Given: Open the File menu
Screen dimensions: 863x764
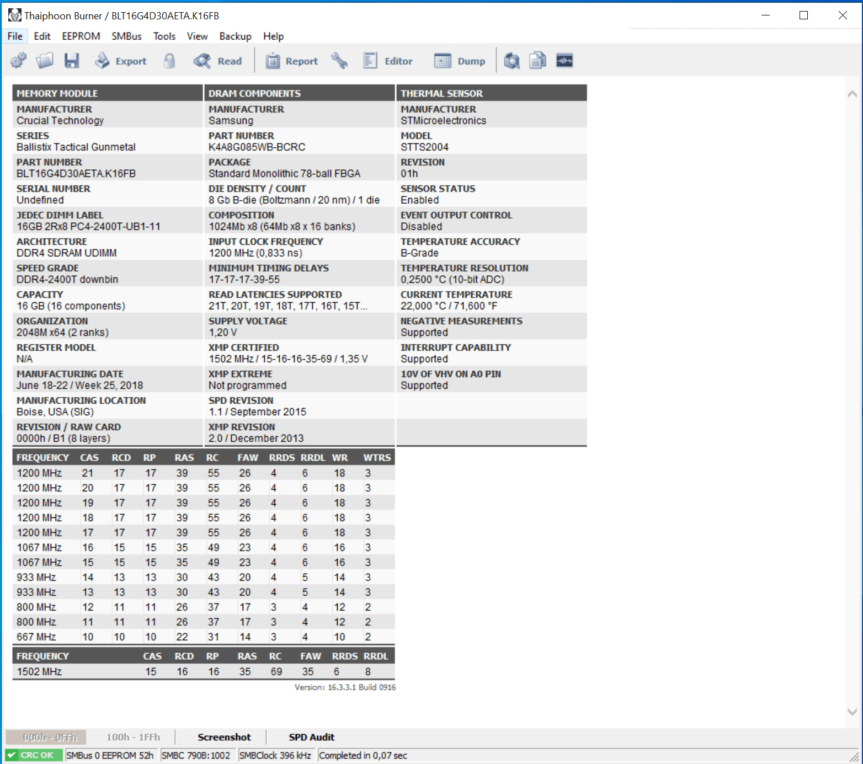Looking at the screenshot, I should 15,36.
